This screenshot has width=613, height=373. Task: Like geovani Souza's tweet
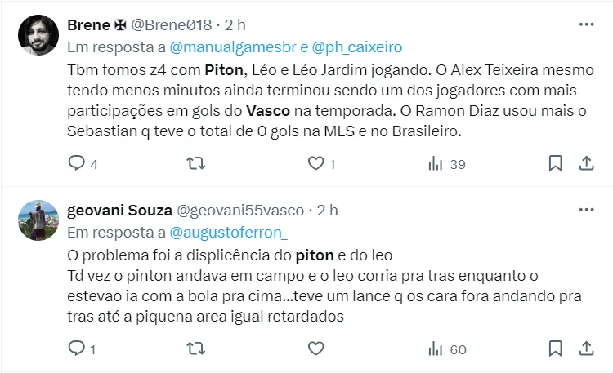click(315, 349)
